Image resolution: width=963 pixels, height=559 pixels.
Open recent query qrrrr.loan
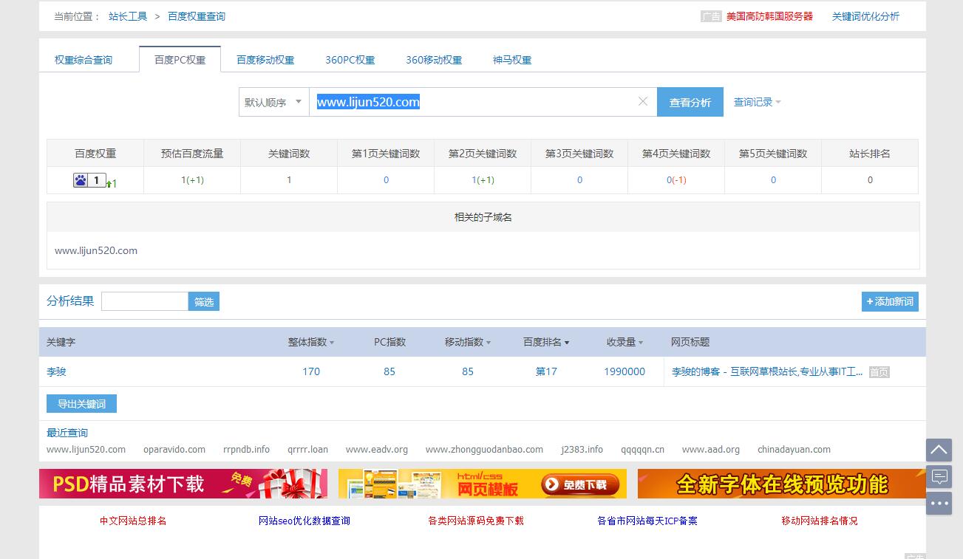(307, 449)
